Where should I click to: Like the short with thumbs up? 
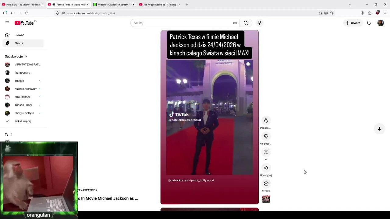click(266, 120)
